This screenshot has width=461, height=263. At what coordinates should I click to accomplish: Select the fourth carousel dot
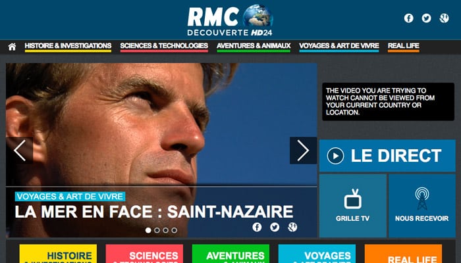coord(175,230)
